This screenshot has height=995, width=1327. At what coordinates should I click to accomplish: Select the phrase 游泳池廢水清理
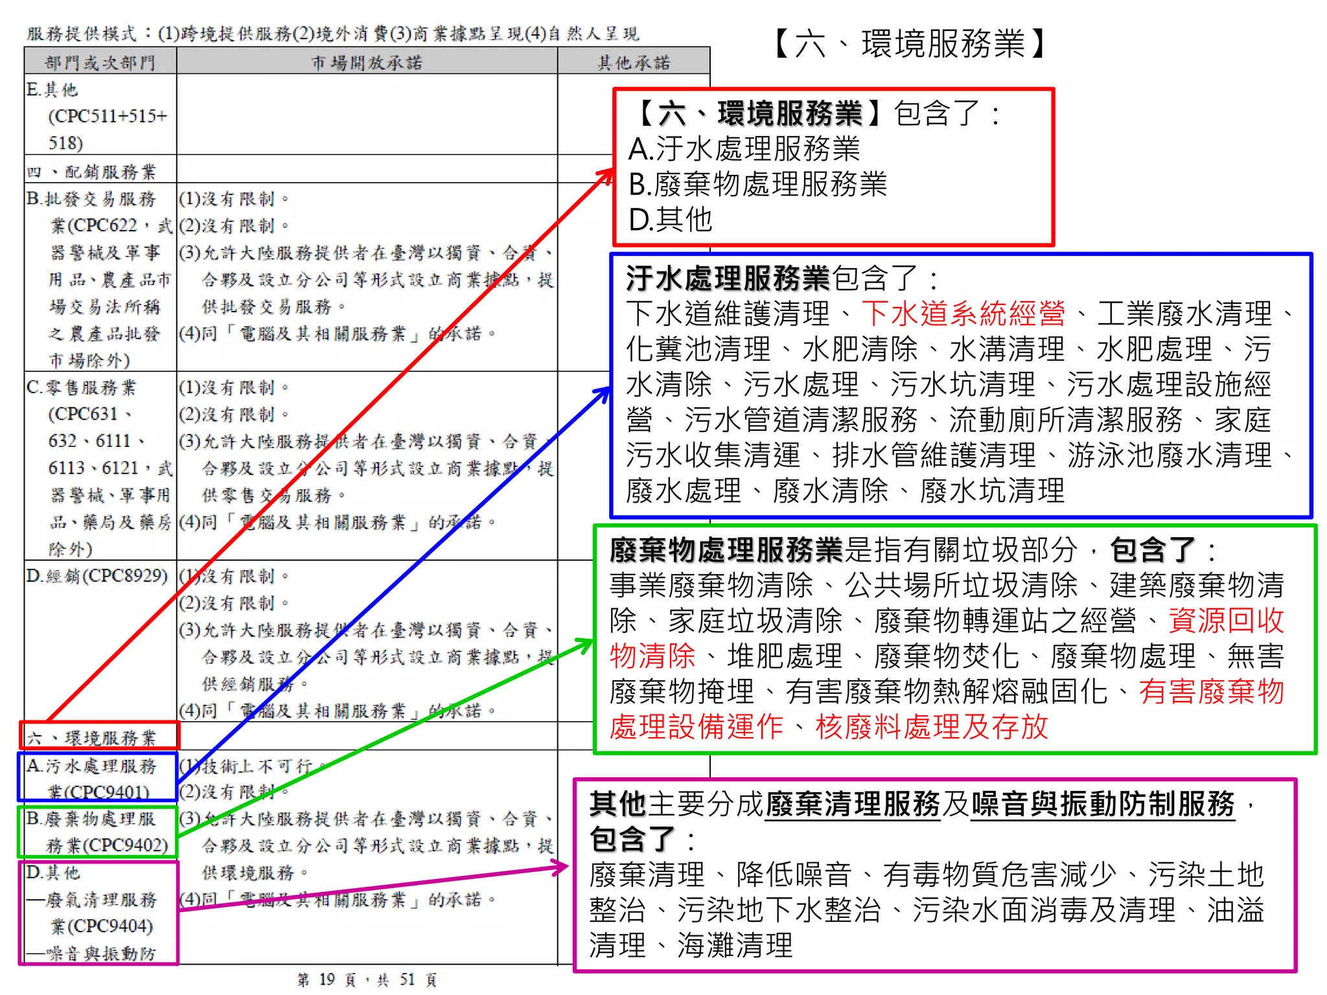(1170, 455)
